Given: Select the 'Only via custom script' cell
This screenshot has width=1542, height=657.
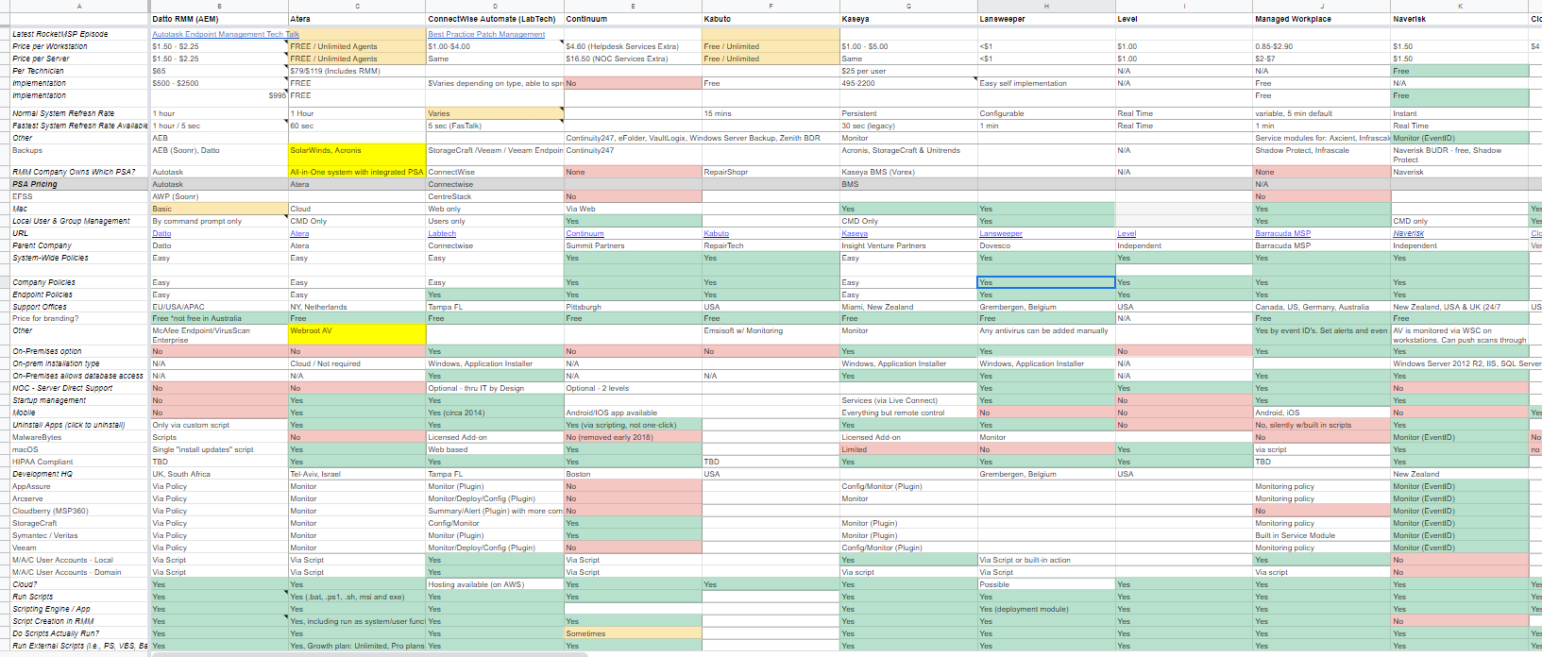Looking at the screenshot, I should pos(219,425).
